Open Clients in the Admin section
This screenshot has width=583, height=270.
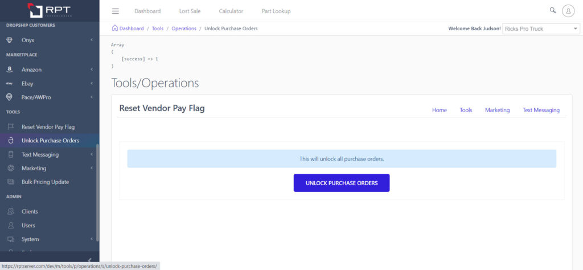pyautogui.click(x=30, y=211)
